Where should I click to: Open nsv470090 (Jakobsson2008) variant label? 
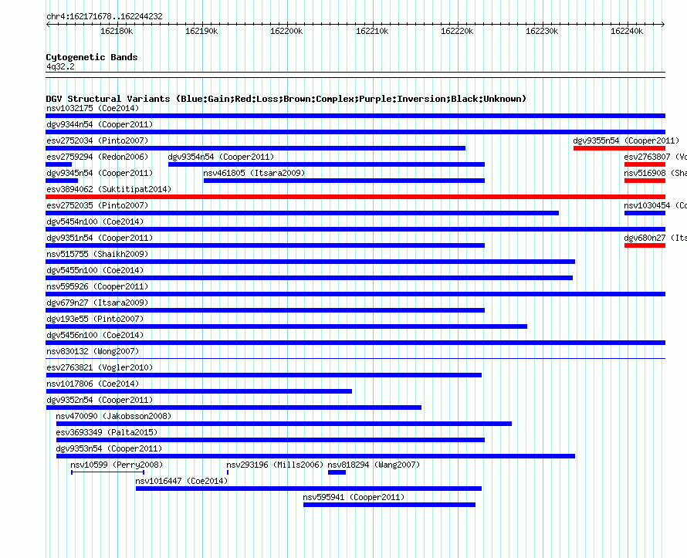pos(113,416)
